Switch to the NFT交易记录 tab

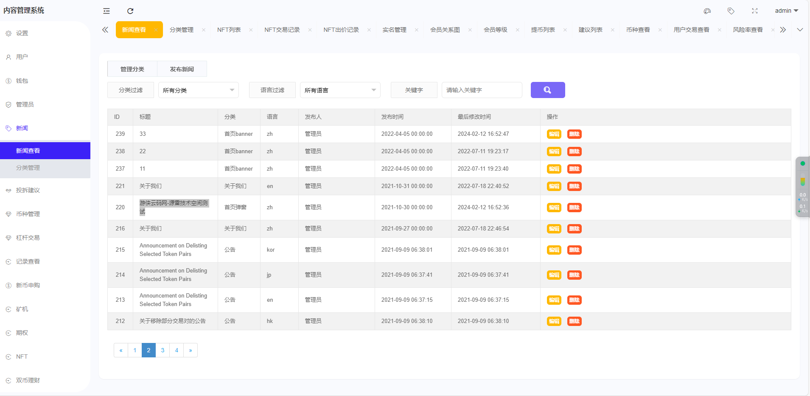coord(282,30)
